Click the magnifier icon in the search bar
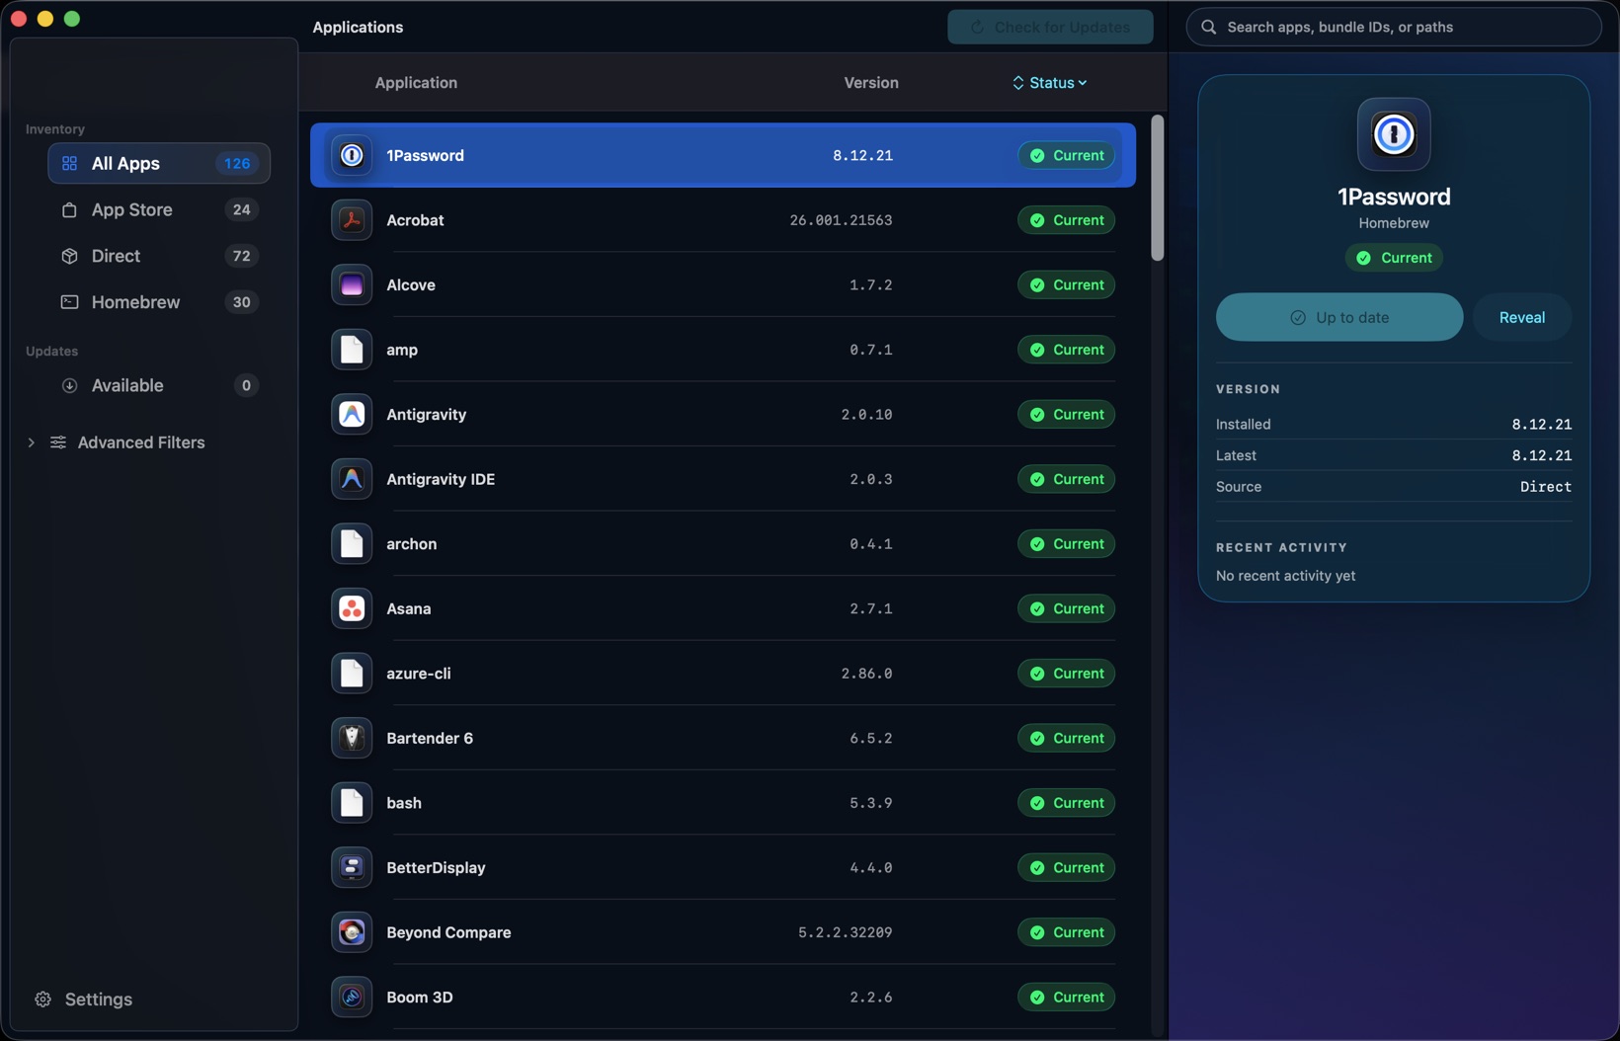This screenshot has width=1620, height=1041. coord(1208,27)
